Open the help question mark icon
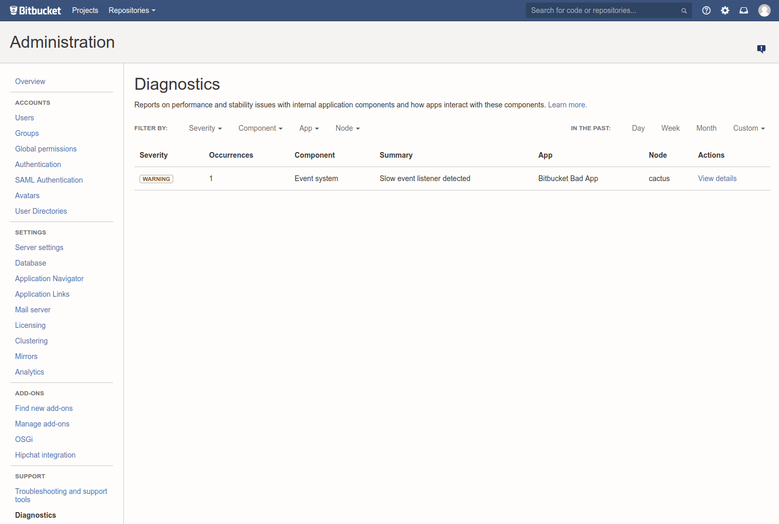The width and height of the screenshot is (779, 524). 706,10
